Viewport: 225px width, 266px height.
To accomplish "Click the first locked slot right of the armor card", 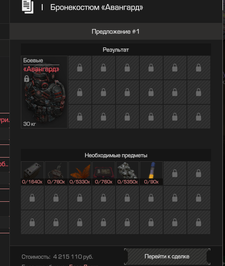I will coord(80,68).
